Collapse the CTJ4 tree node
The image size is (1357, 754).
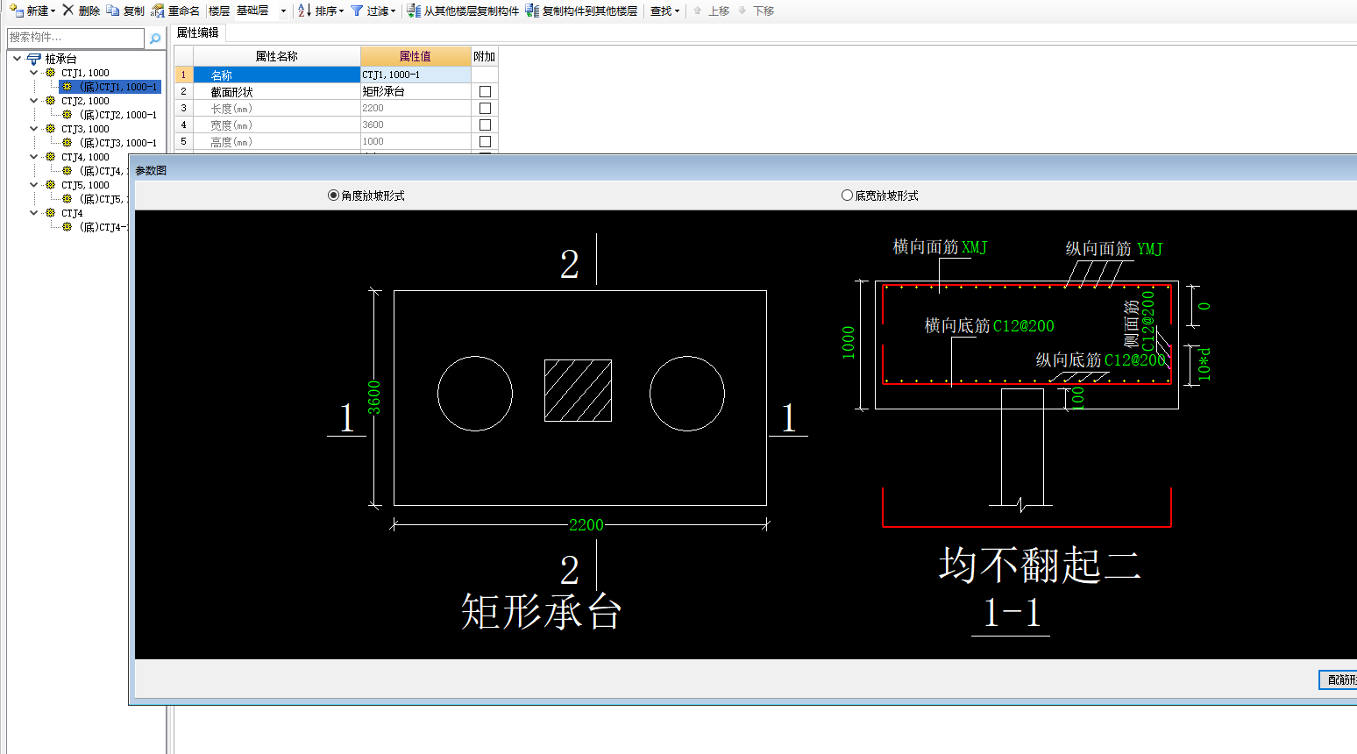[33, 213]
